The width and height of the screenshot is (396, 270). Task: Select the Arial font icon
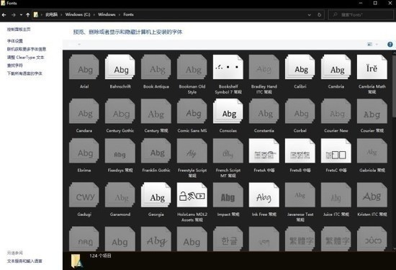click(84, 67)
